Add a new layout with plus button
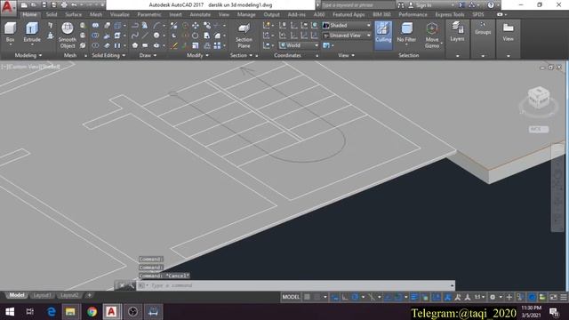Screen dimensions: 569x320 click(x=89, y=295)
